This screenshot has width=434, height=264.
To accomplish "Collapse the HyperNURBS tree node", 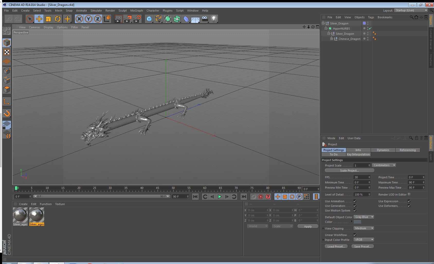I will pos(326,28).
